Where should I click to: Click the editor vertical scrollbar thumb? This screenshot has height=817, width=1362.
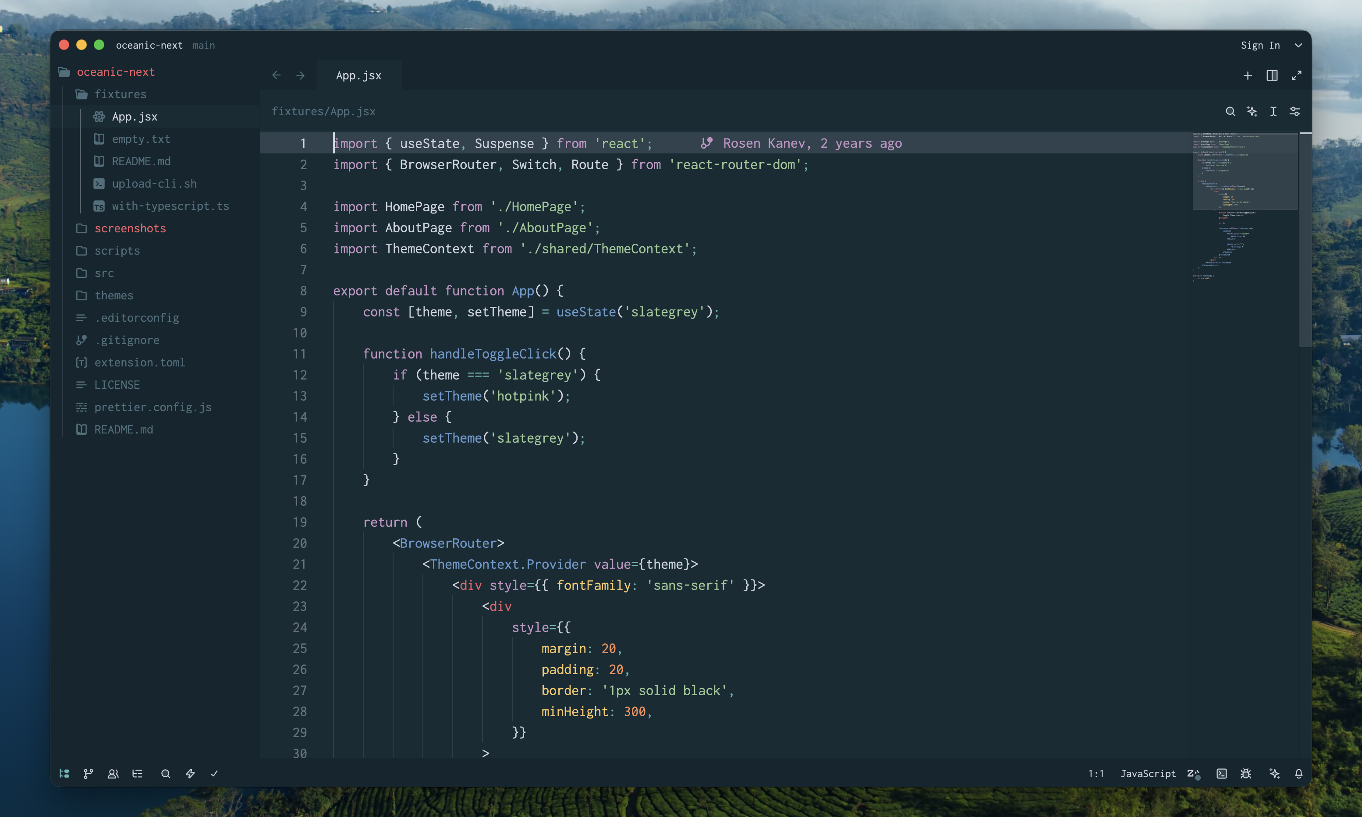(1305, 240)
